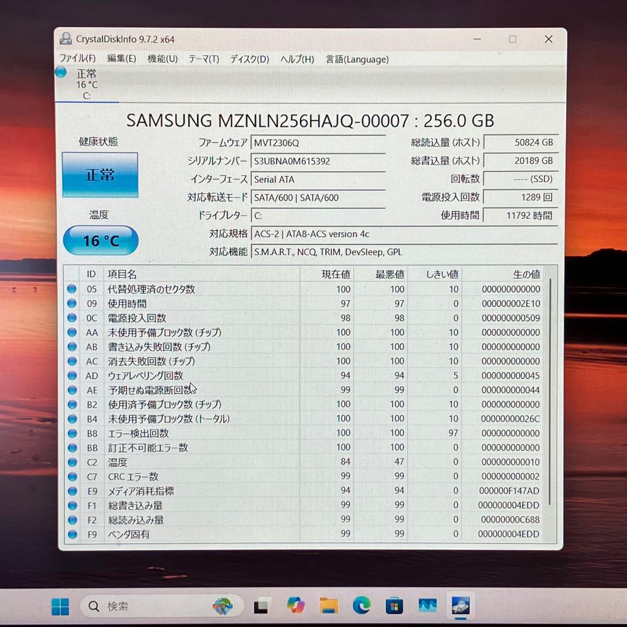627x627 pixels.
Task: Expand the 言語(Language) menu
Action: [357, 59]
